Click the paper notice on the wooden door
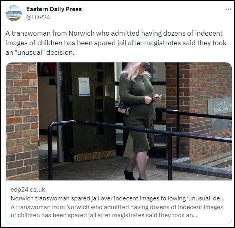Screen dimensions: 235x228 (84, 86)
